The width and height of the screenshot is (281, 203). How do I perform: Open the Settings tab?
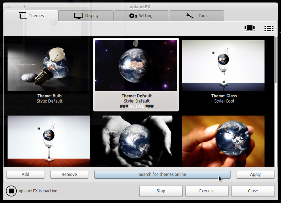[x=142, y=15]
